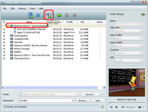Uncheck the Simpsons S01E05 row checkbox
The image size is (148, 112).
point(4,45)
